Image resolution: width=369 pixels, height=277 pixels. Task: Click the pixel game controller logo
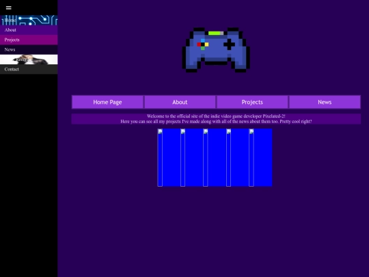click(216, 50)
